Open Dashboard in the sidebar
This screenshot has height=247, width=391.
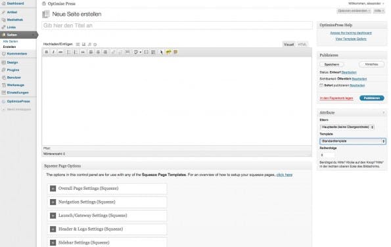click(x=16, y=3)
